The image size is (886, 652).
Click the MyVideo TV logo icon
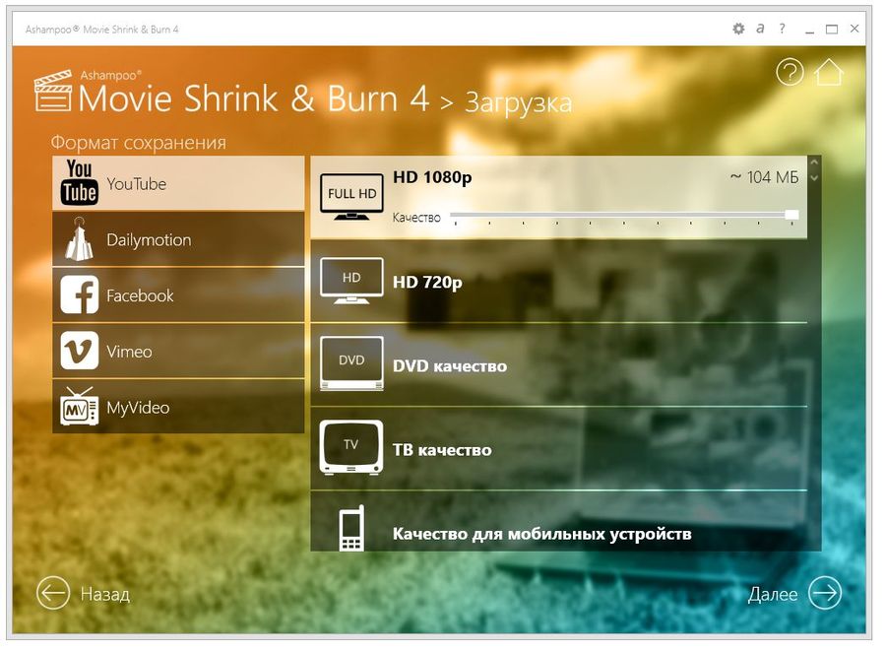pos(78,407)
